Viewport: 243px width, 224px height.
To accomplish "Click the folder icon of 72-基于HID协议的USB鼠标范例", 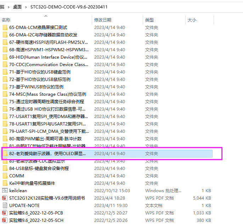I will (x=5, y=79).
